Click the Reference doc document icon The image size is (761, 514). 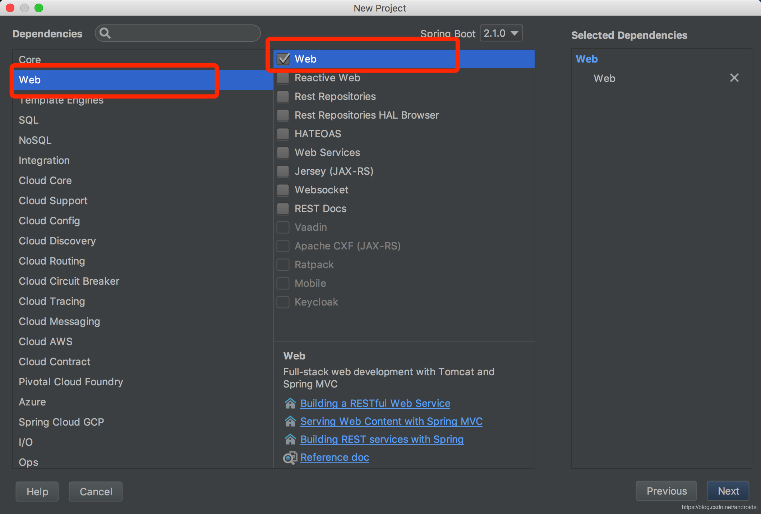click(x=290, y=458)
